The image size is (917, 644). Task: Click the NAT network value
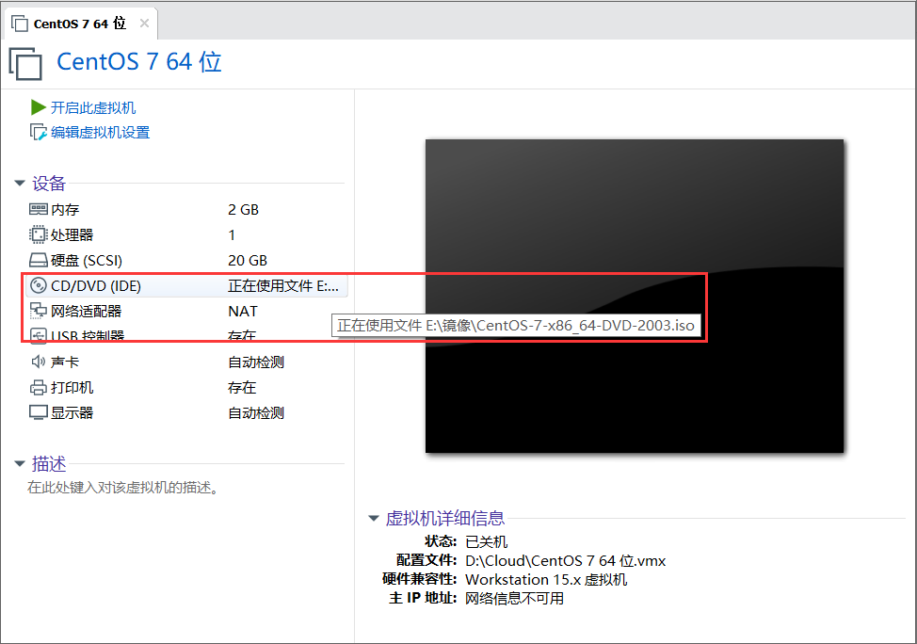click(243, 312)
